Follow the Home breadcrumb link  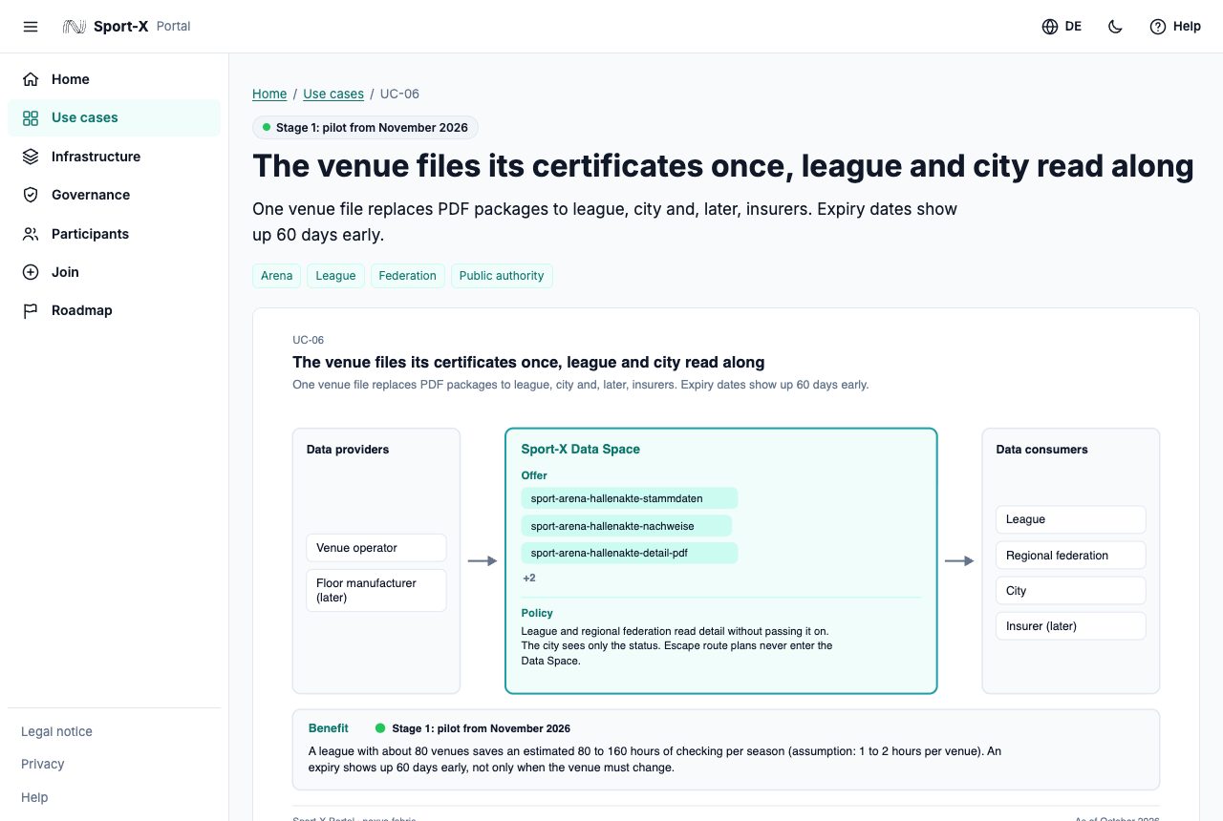pyautogui.click(x=269, y=94)
